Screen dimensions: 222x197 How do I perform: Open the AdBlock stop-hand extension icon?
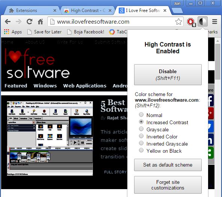[191, 22]
